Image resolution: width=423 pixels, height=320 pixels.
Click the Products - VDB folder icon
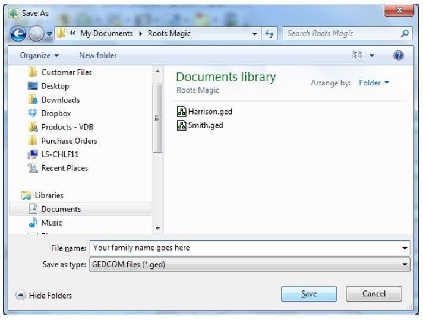[x=33, y=127]
